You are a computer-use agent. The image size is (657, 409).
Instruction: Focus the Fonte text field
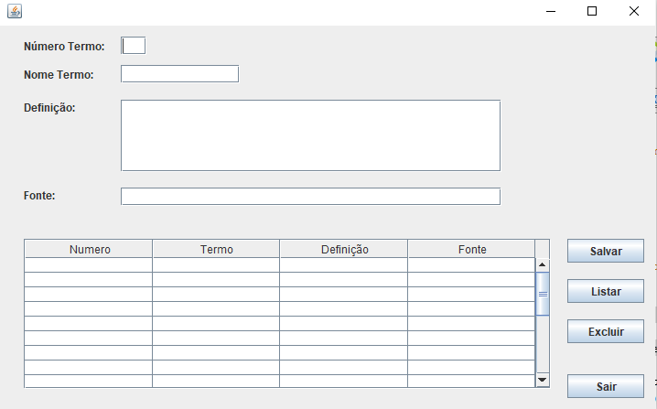pyautogui.click(x=310, y=197)
